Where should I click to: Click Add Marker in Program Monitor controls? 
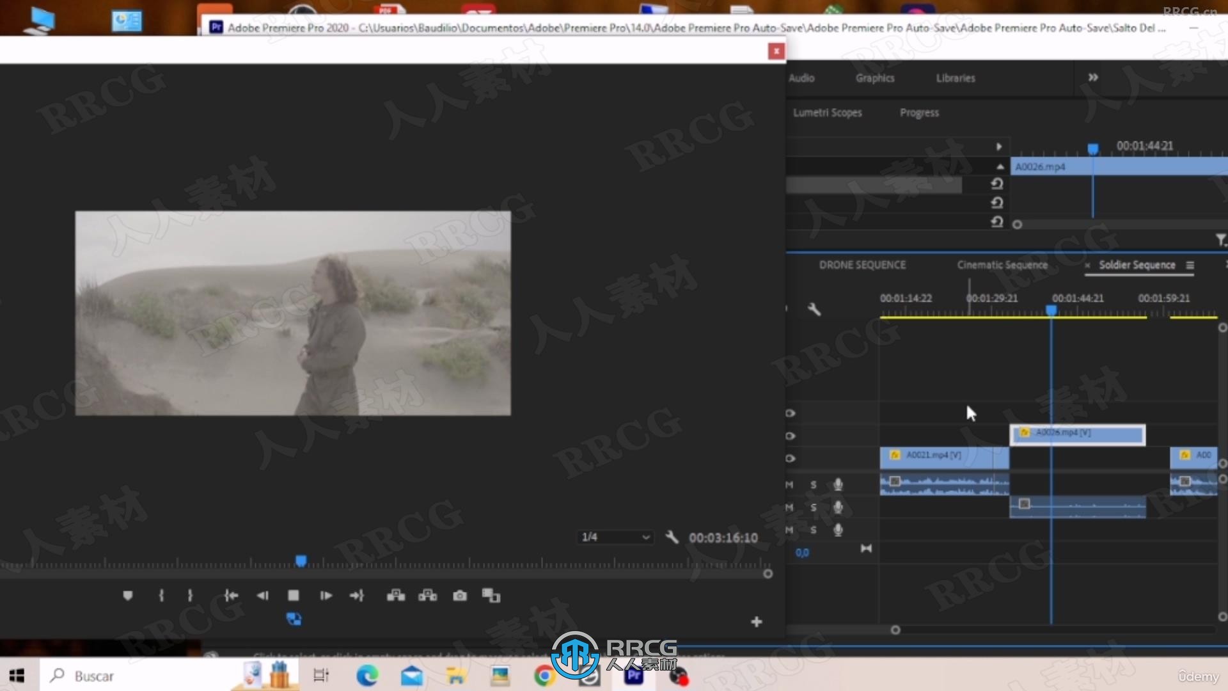128,596
